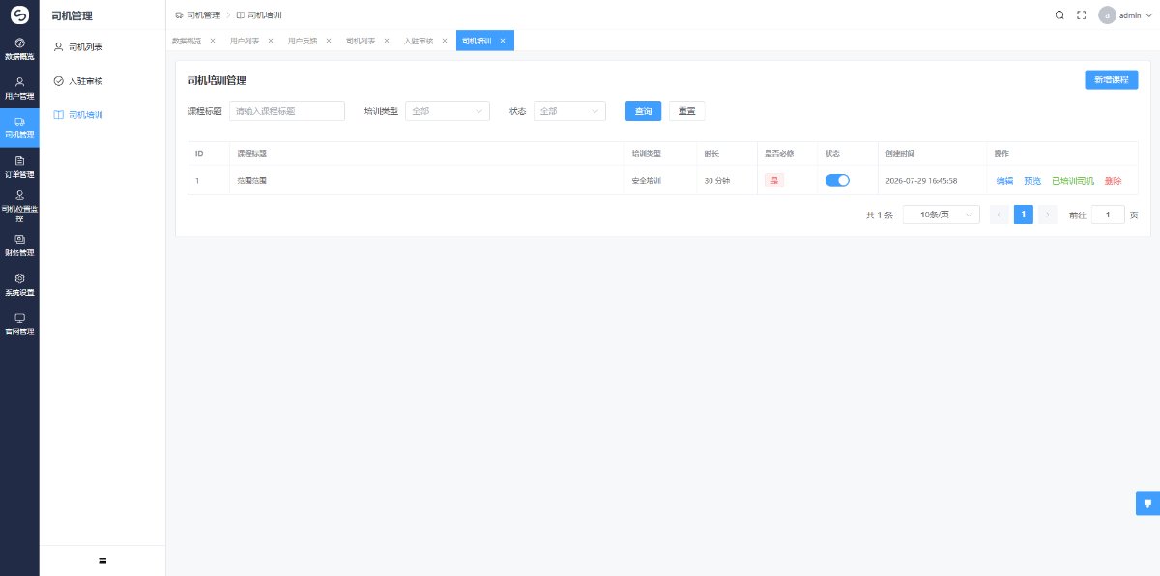This screenshot has height=576, width=1160.
Task: Click the 课程标题 input field
Action: click(x=287, y=111)
